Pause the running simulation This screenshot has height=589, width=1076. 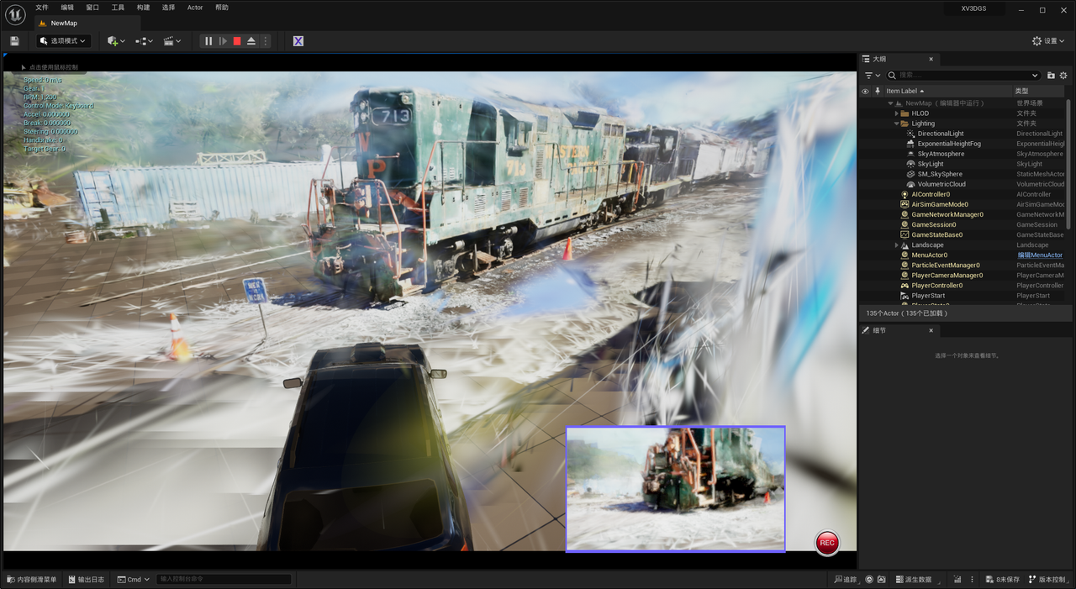coord(208,40)
